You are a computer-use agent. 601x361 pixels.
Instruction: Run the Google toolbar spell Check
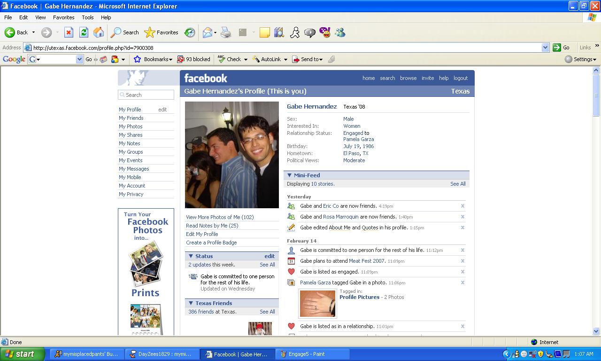point(230,59)
